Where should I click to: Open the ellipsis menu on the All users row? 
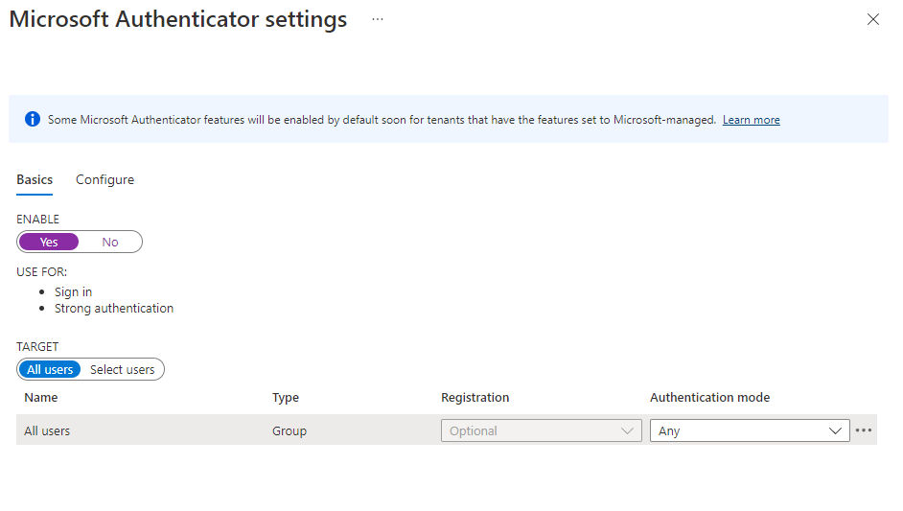[x=864, y=430]
